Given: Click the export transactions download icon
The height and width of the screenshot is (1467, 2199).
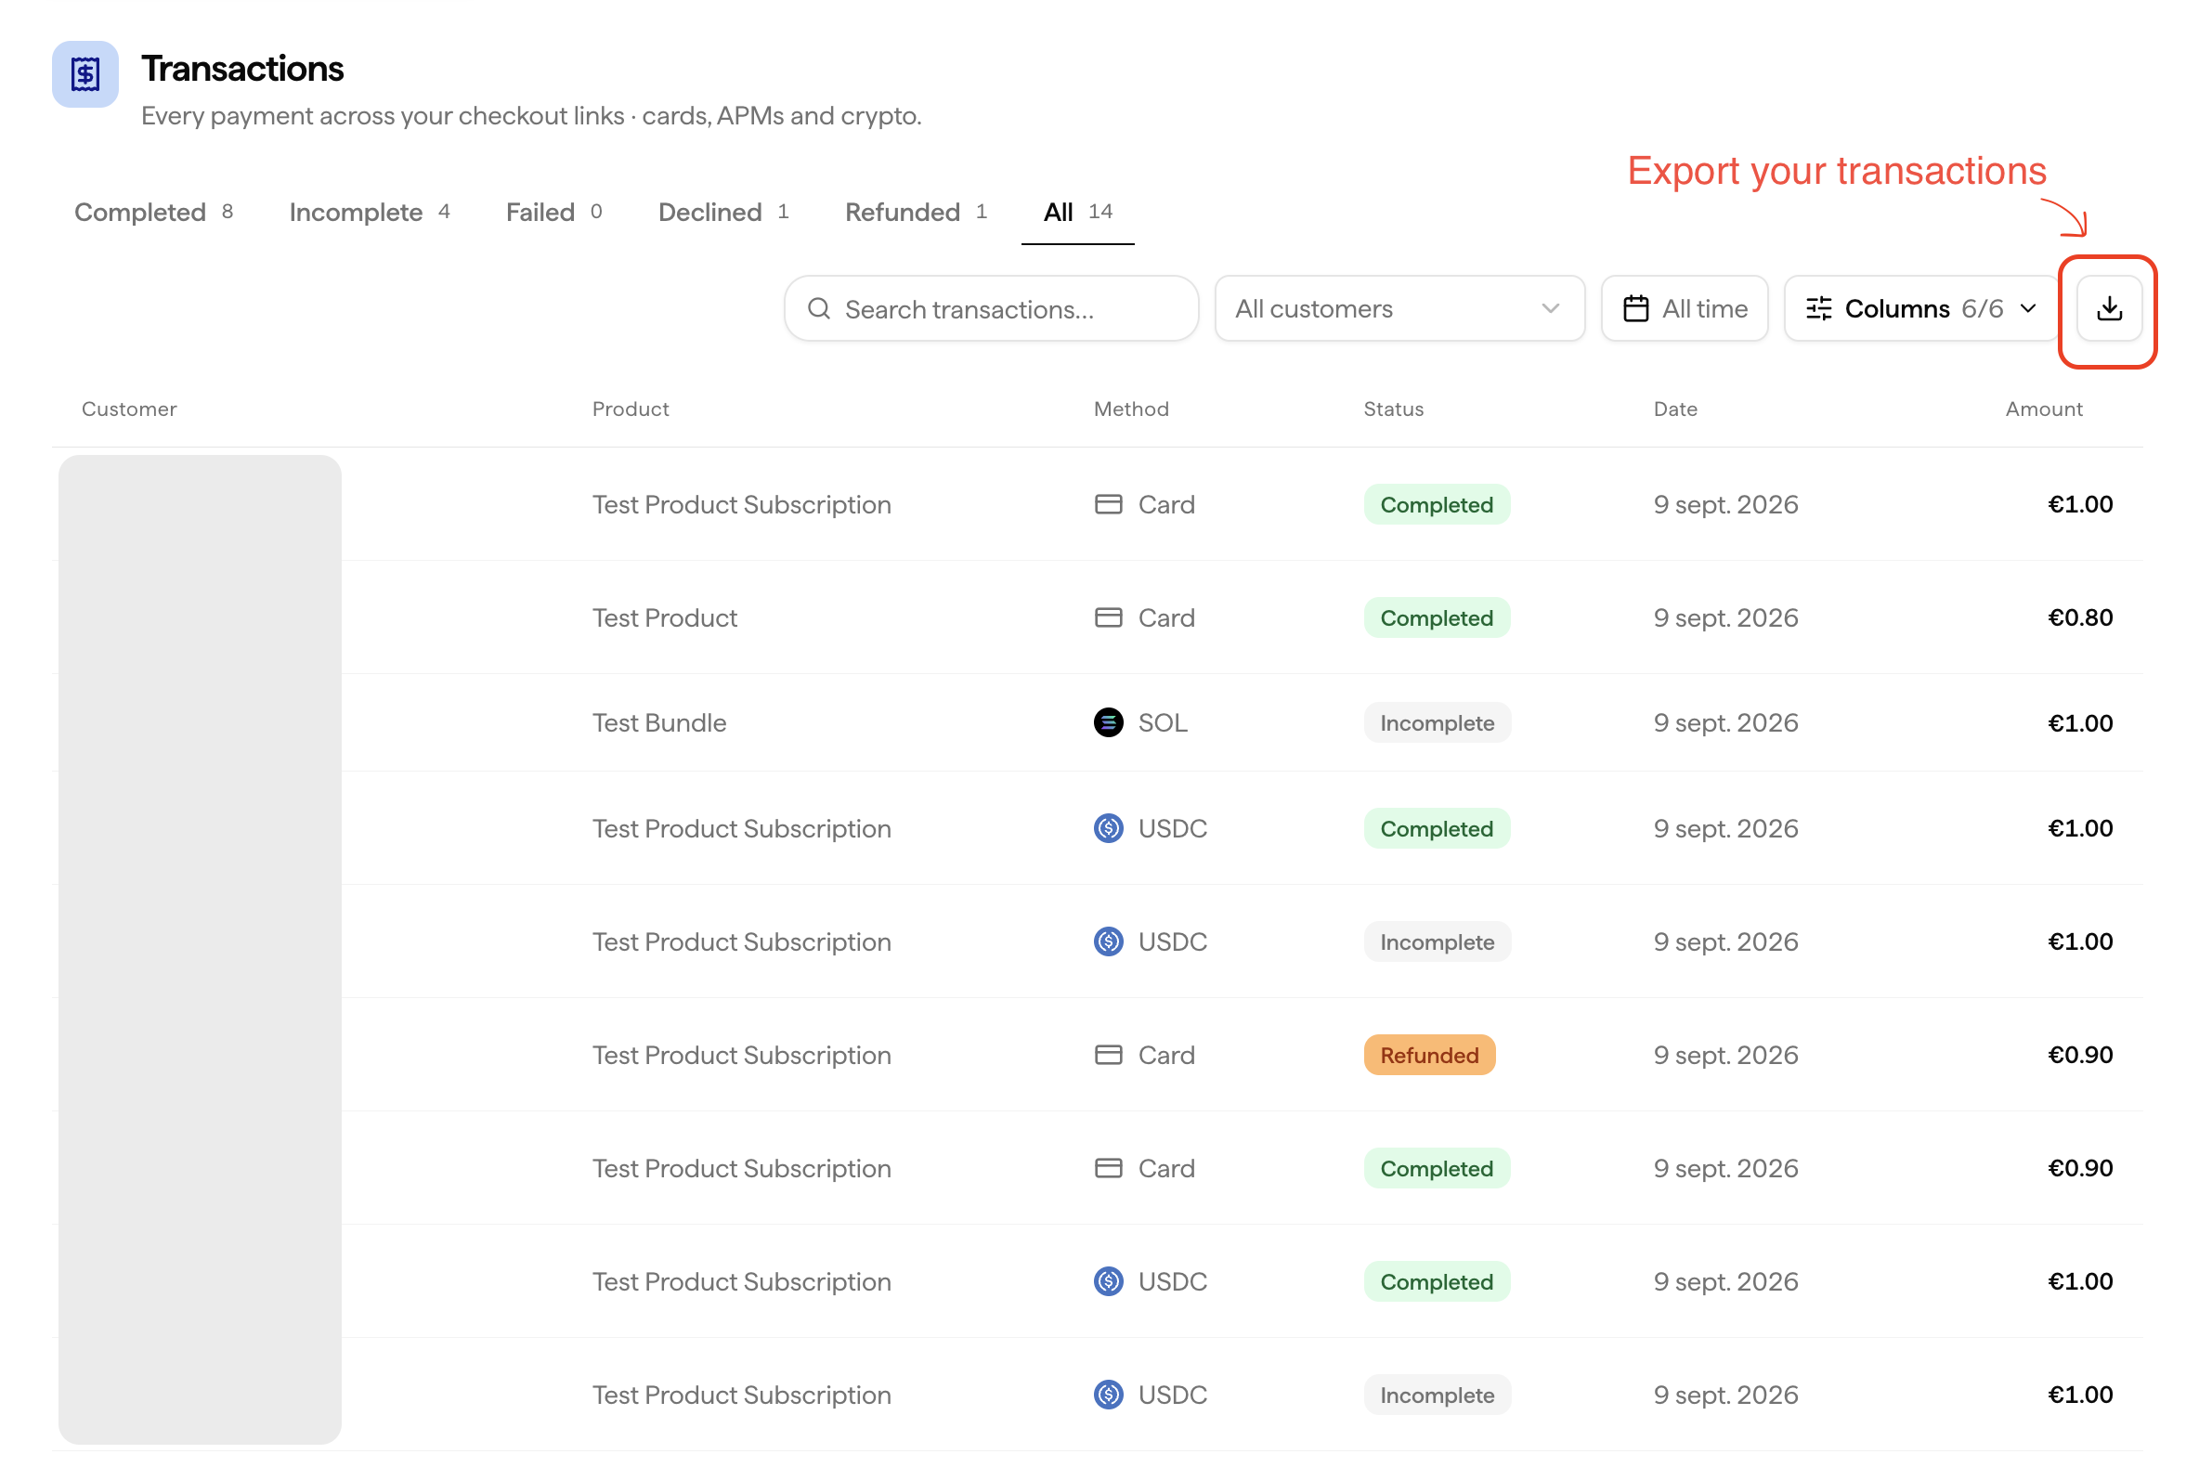Looking at the screenshot, I should pyautogui.click(x=2108, y=308).
